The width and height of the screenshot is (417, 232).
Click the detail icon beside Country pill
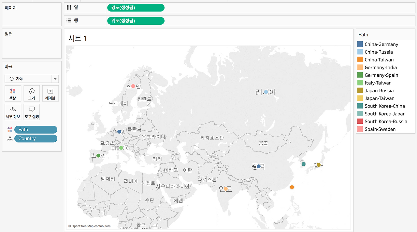pyautogui.click(x=10, y=139)
